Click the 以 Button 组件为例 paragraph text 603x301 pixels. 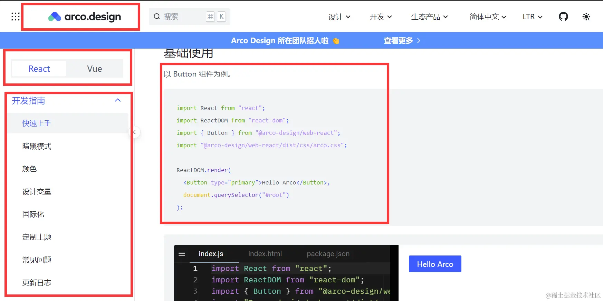[x=198, y=74]
